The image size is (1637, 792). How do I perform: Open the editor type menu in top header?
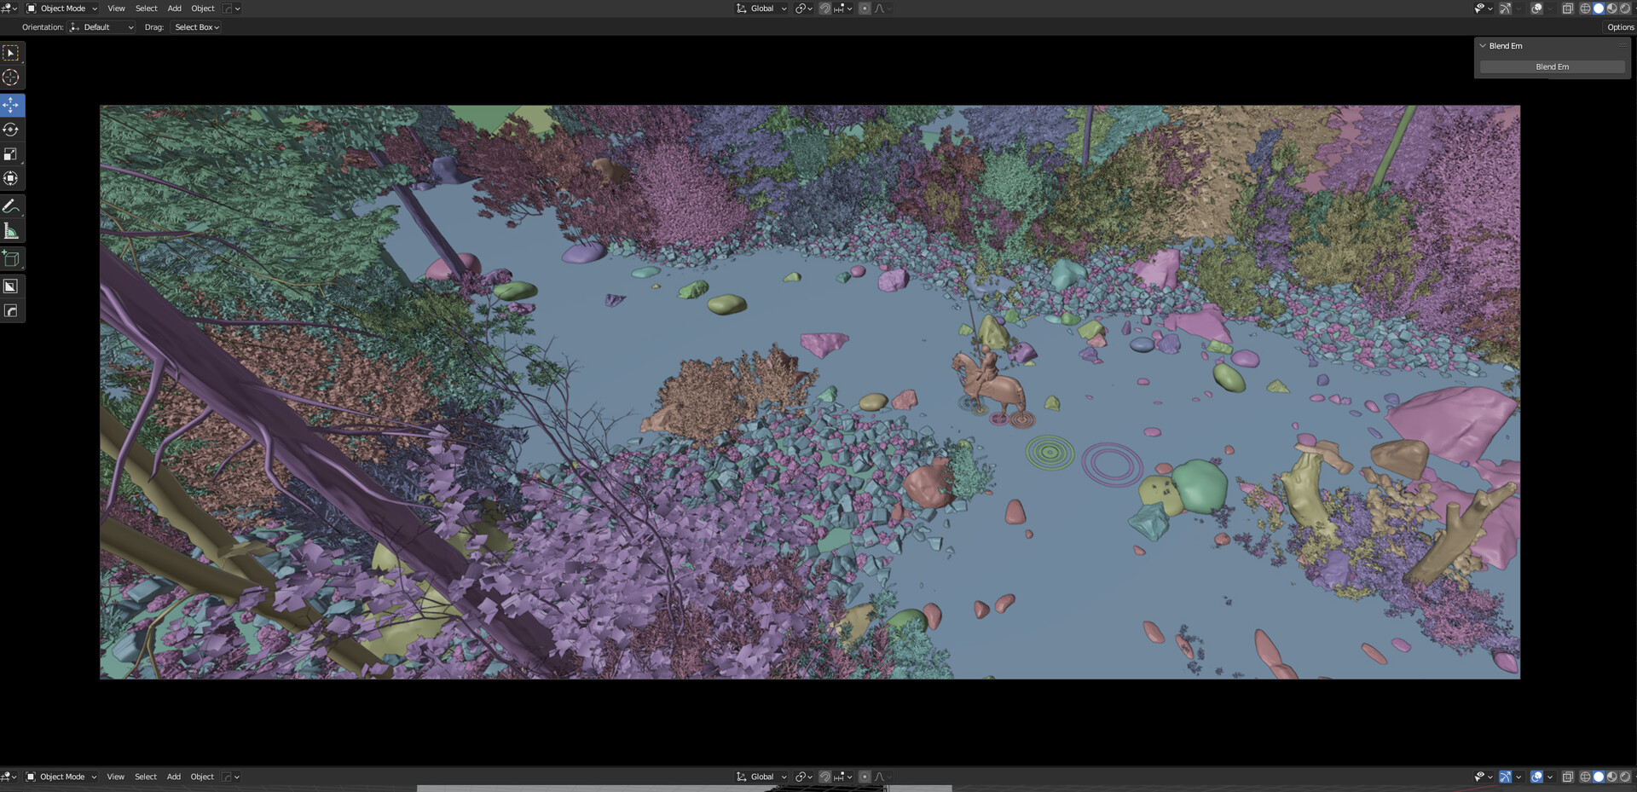pyautogui.click(x=9, y=9)
